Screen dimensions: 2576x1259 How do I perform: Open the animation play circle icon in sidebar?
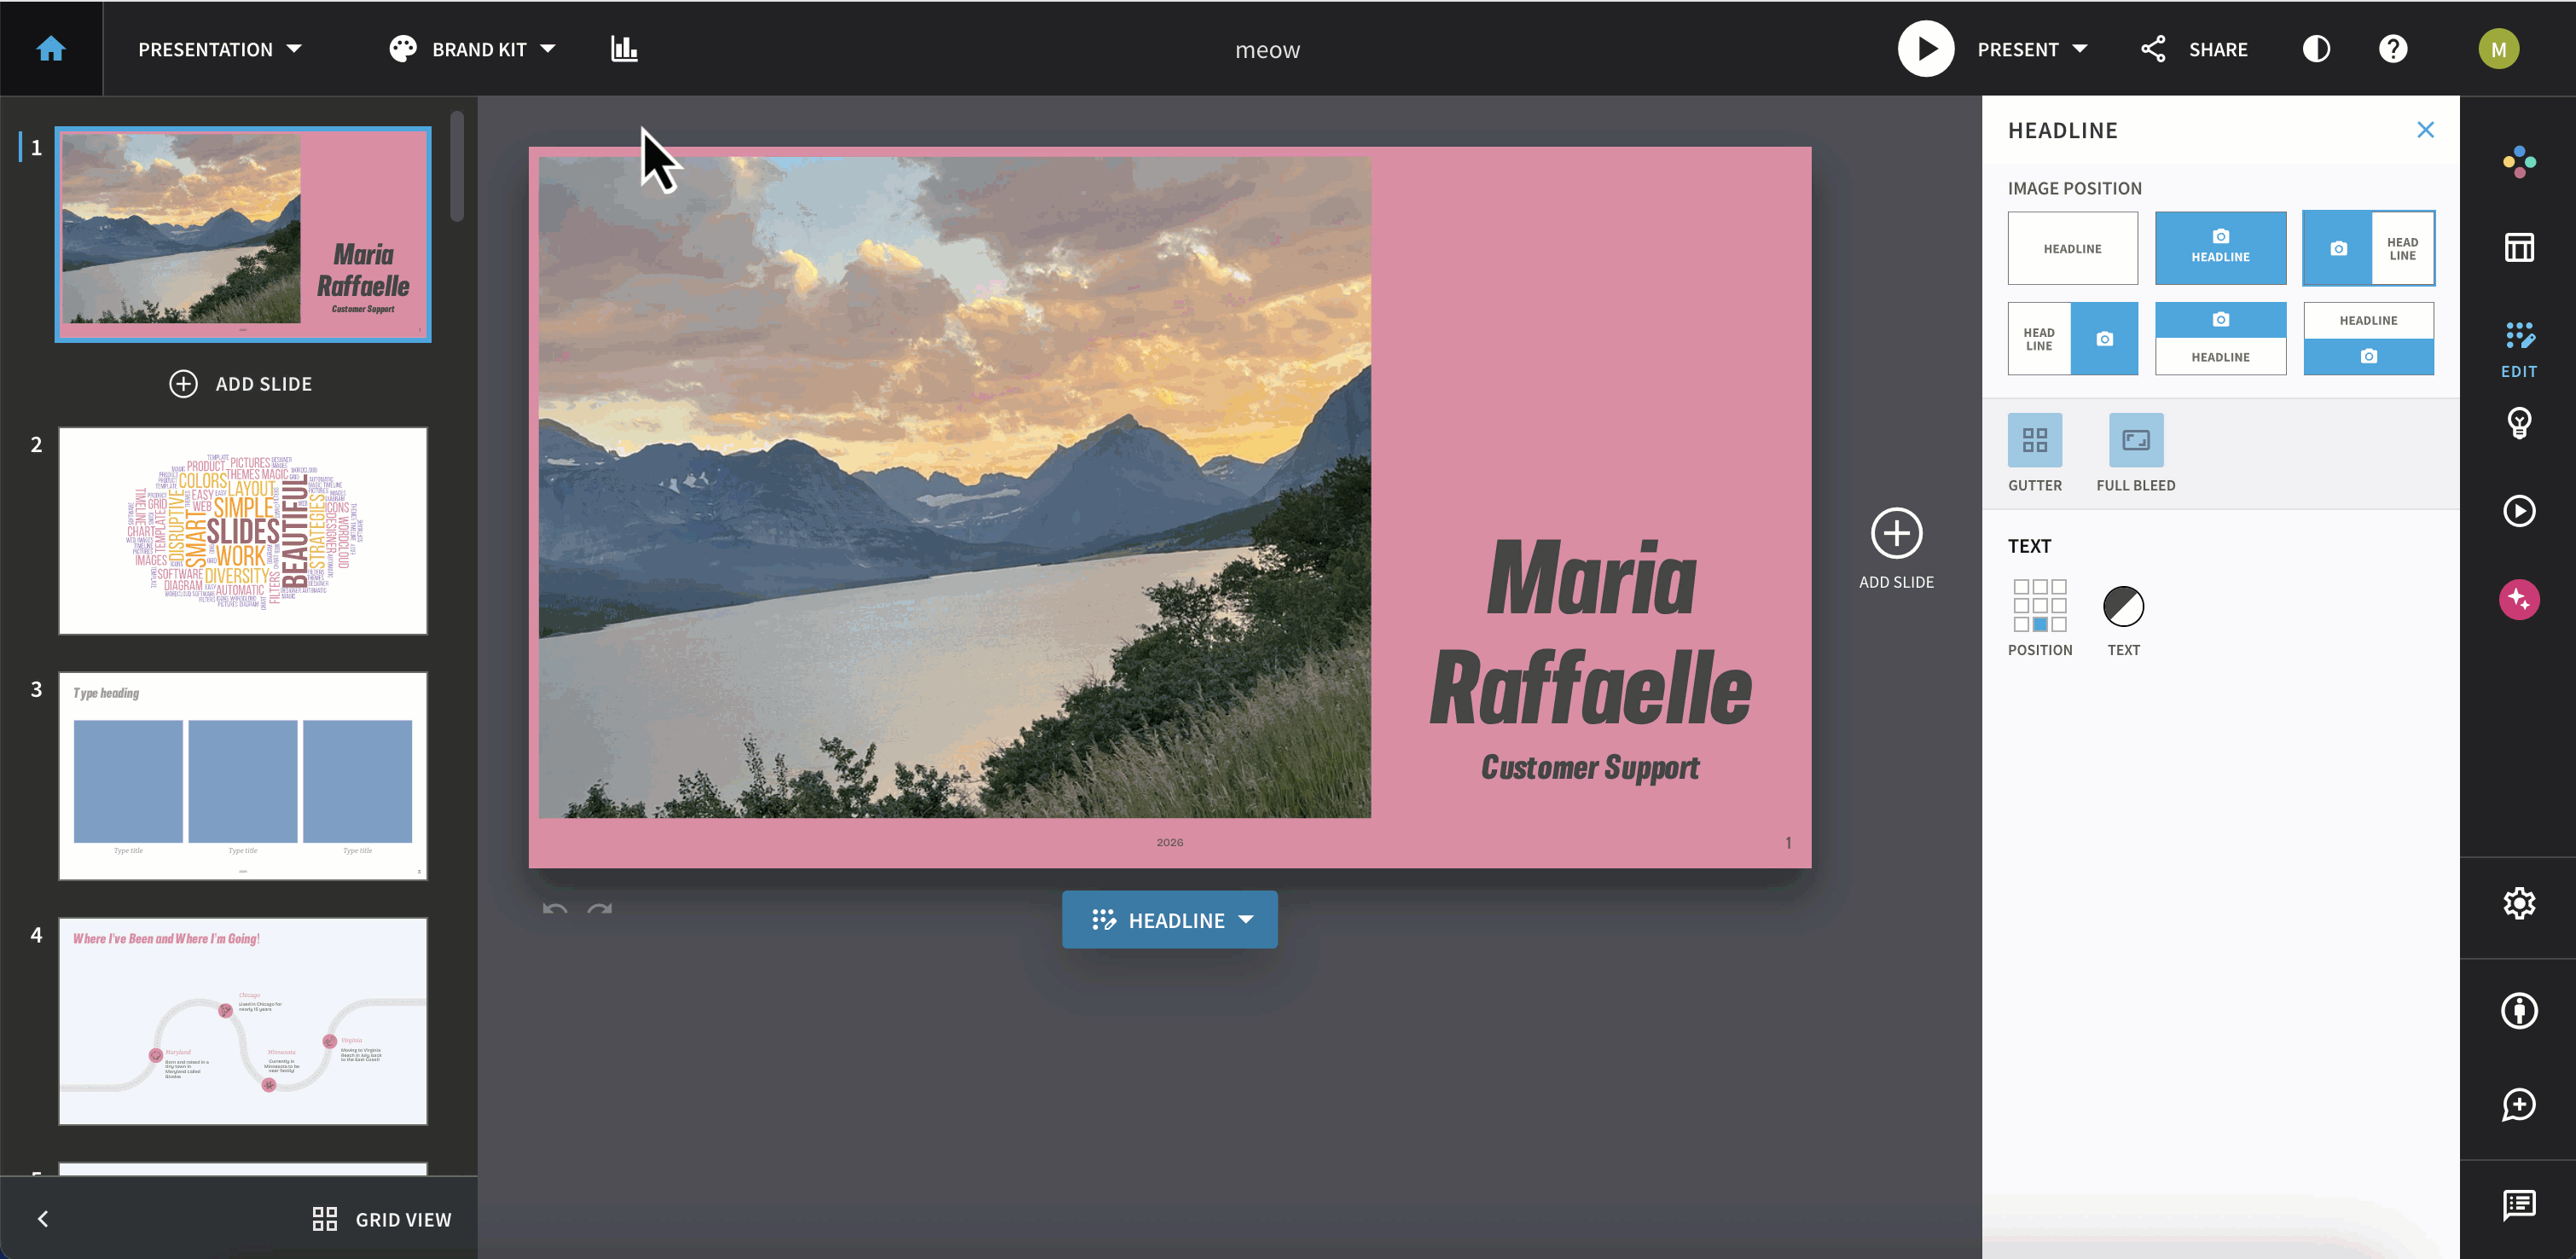point(2518,511)
